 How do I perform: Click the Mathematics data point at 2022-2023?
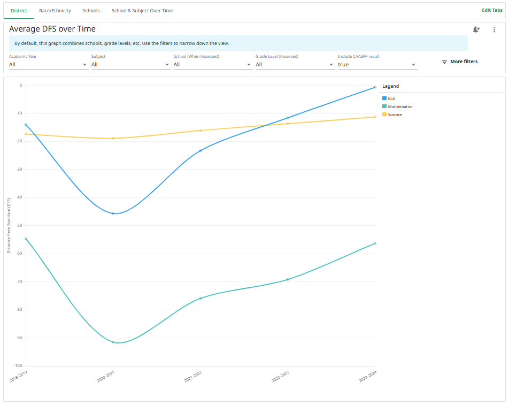pos(288,280)
